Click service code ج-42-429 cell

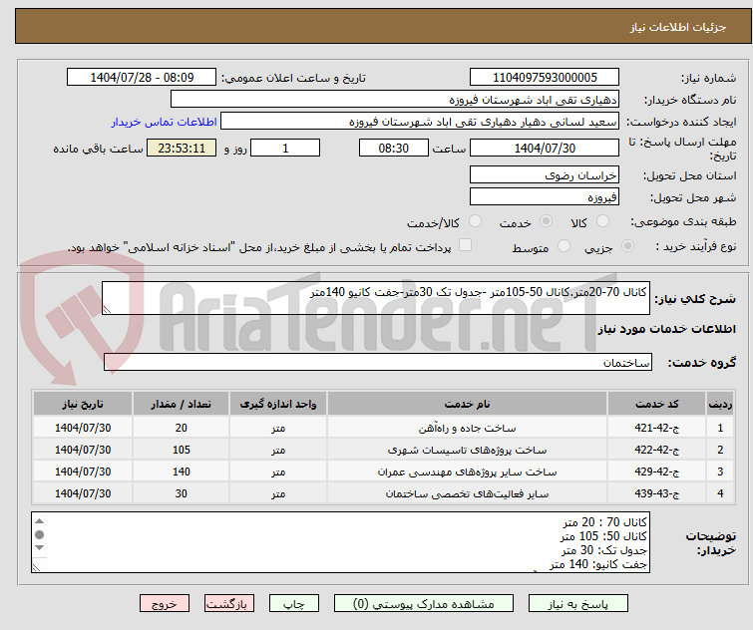[656, 472]
